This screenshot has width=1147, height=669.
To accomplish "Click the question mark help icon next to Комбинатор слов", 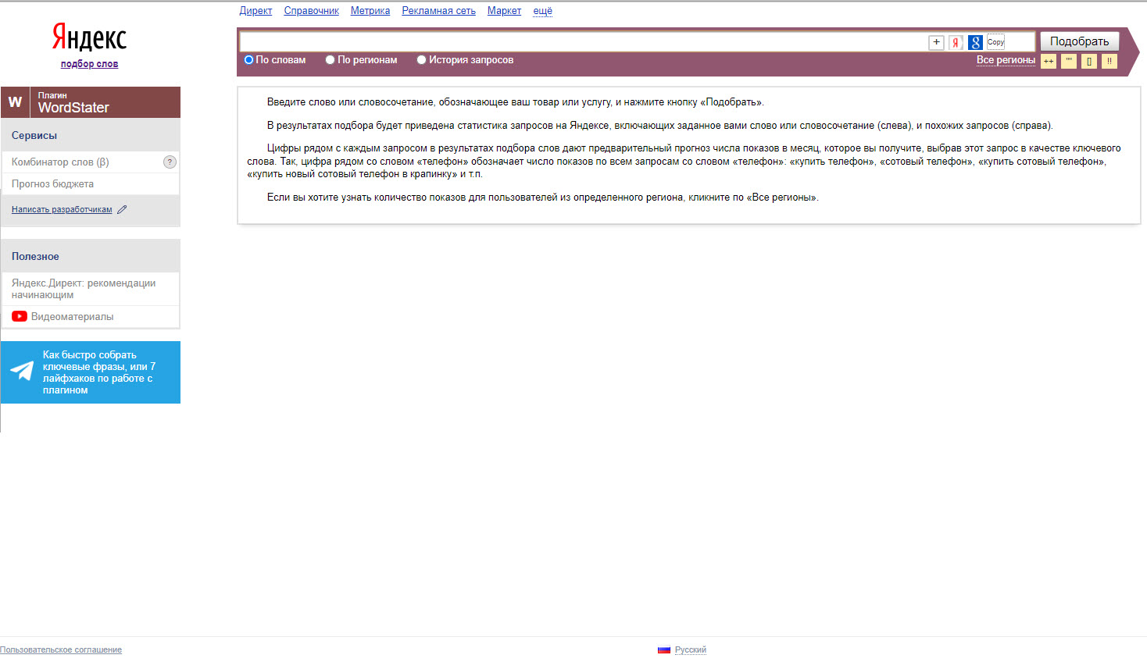I will (170, 162).
